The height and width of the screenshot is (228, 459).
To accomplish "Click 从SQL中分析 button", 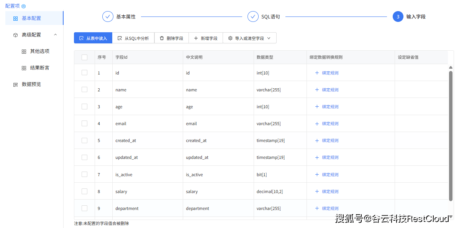I will pyautogui.click(x=133, y=38).
